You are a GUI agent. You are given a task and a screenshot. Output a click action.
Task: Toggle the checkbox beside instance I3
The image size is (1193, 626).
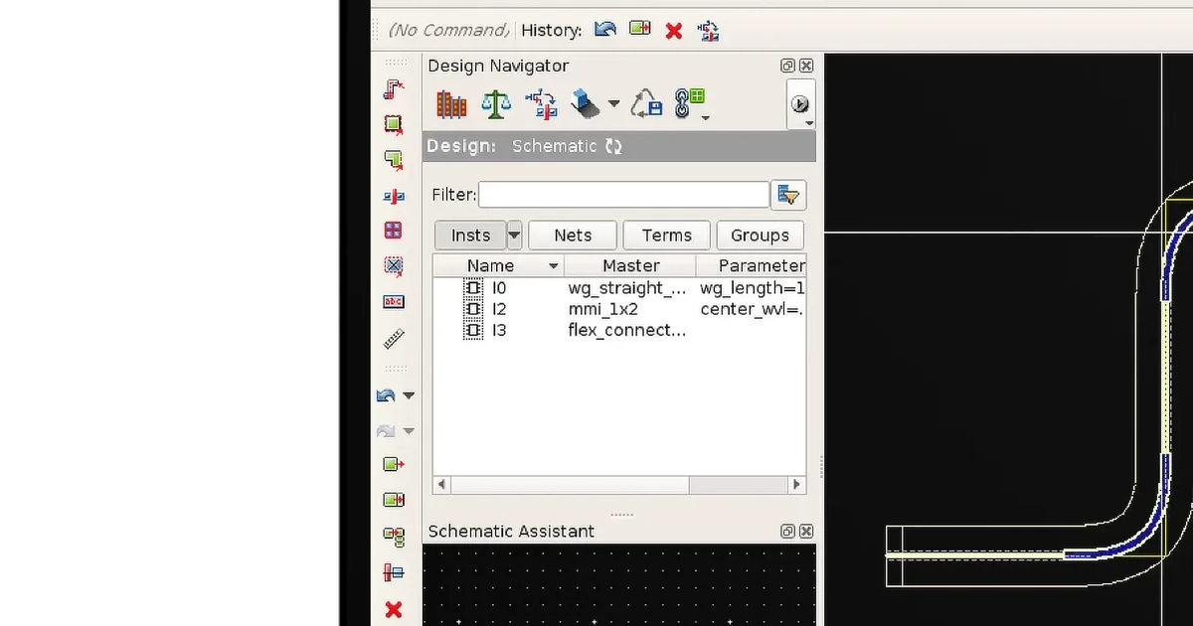(472, 329)
